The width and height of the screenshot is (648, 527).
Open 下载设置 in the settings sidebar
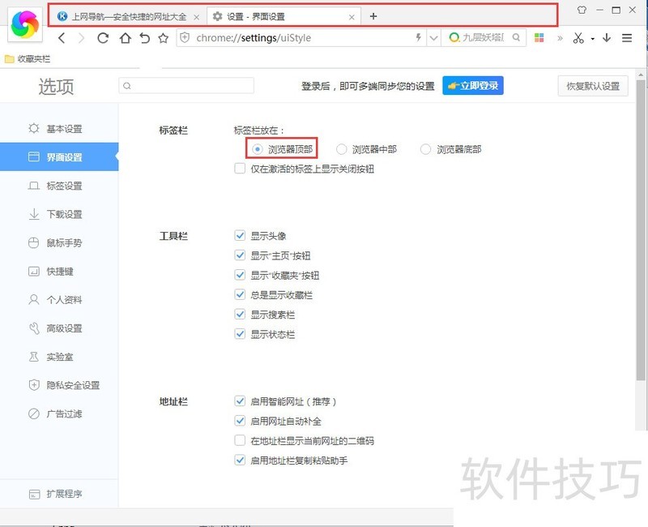64,215
